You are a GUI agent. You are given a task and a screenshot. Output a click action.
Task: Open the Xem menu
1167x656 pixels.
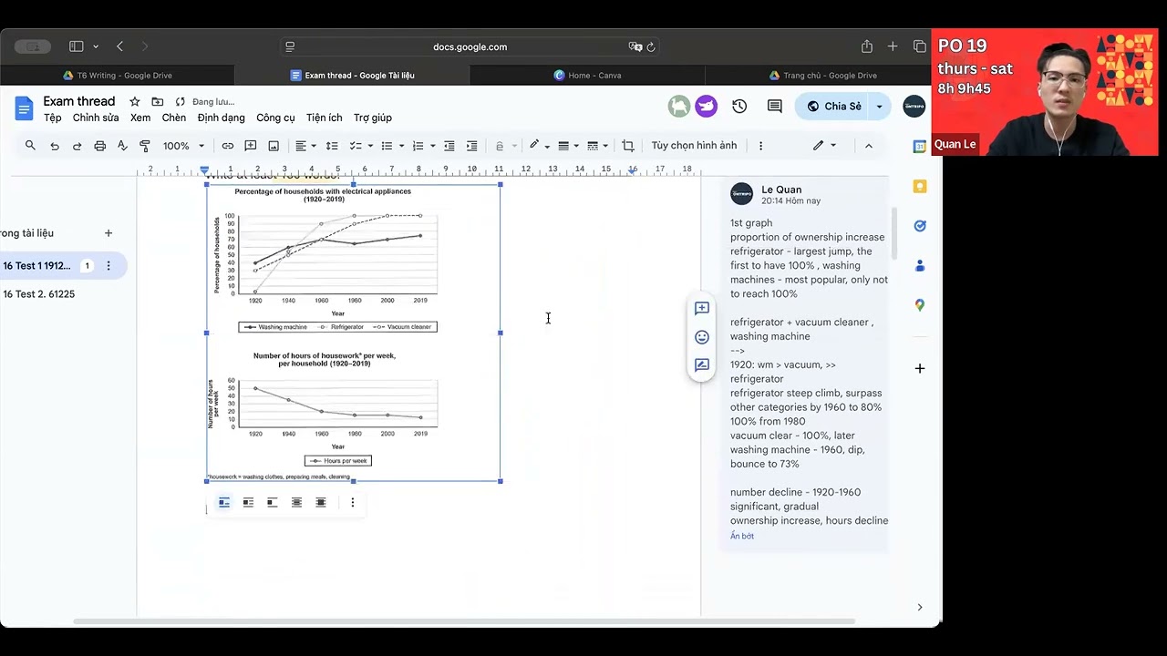coord(140,118)
